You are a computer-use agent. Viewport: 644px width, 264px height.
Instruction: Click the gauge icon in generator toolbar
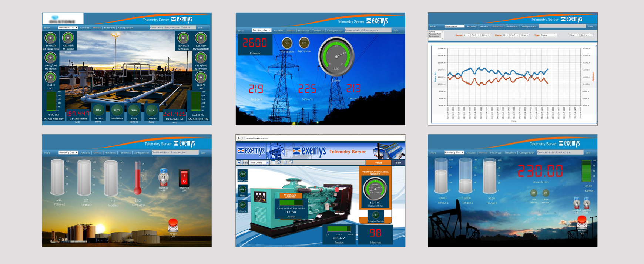pyautogui.click(x=279, y=163)
